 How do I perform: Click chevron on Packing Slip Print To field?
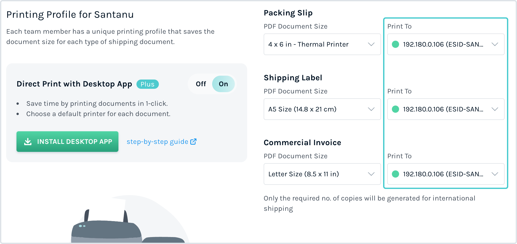495,44
